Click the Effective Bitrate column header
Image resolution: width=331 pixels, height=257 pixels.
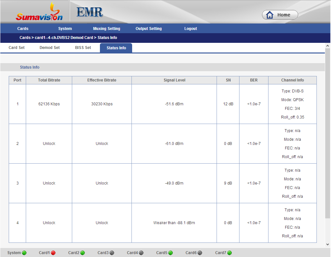pos(102,80)
